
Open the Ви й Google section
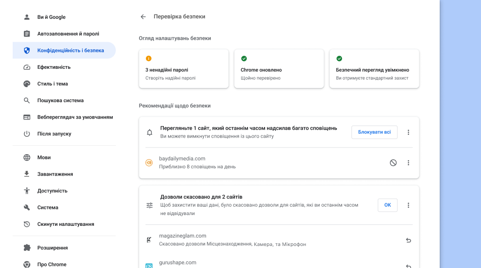tap(64, 17)
